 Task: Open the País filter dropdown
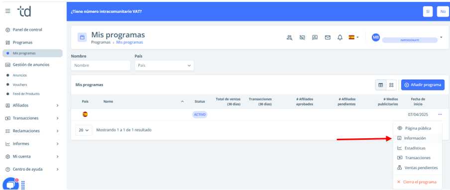point(164,65)
